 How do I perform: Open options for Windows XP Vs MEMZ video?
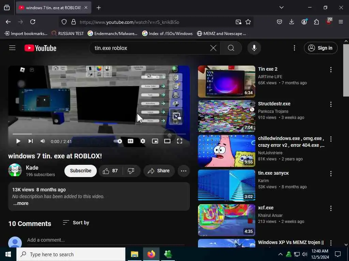coord(331,243)
